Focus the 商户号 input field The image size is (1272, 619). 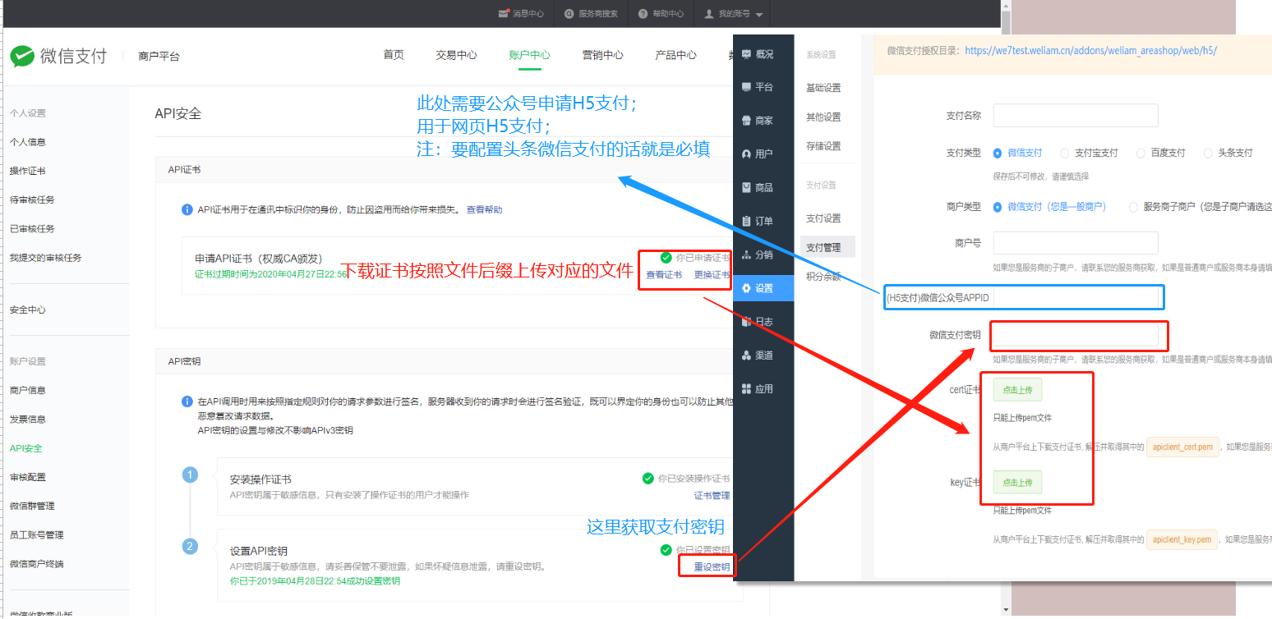(1076, 243)
